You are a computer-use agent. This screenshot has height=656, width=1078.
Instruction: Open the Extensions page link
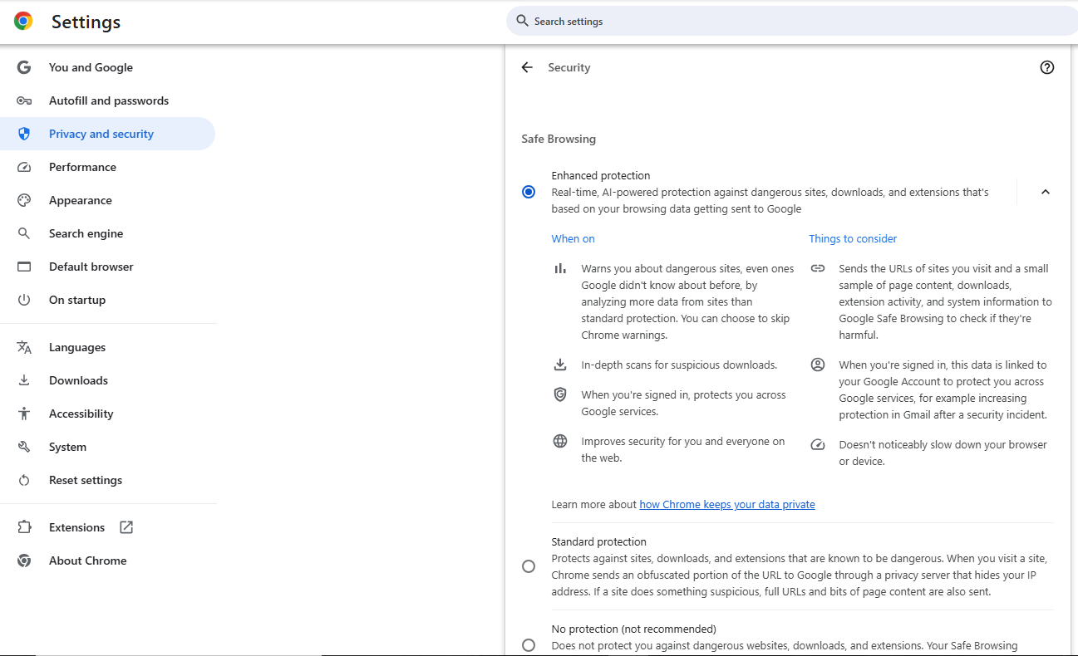click(x=76, y=527)
